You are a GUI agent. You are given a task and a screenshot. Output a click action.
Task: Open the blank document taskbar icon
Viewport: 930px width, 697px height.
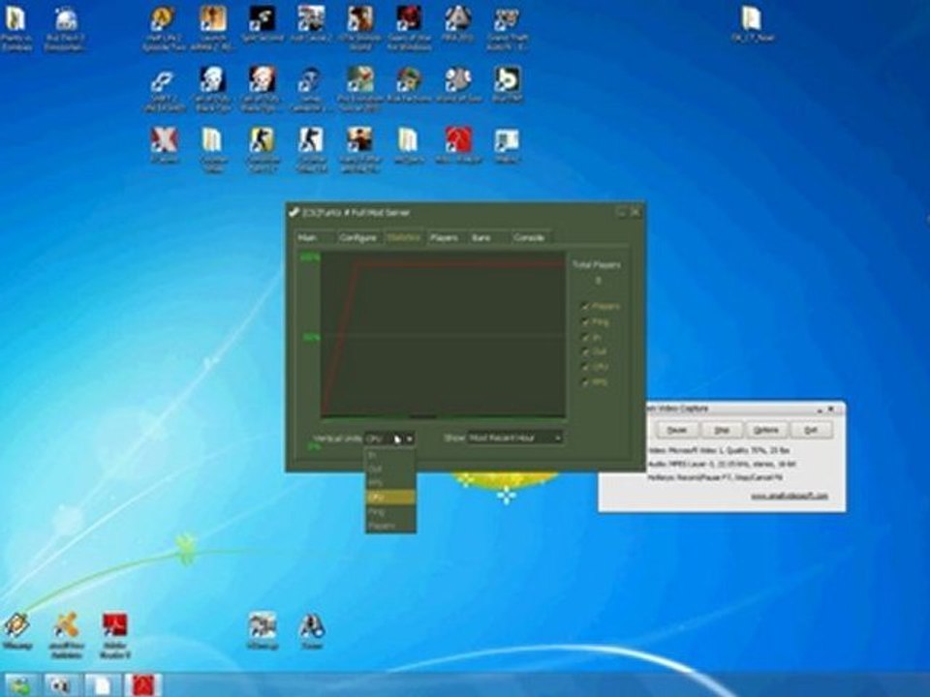(104, 685)
